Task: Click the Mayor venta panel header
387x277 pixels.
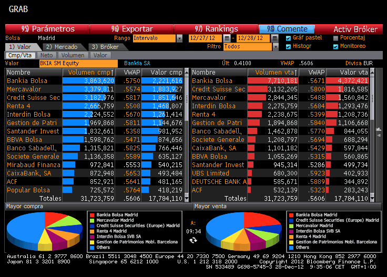Action: pyautogui.click(x=288, y=206)
